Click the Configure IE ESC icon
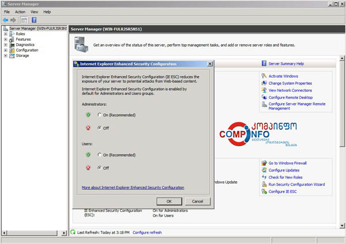This screenshot has height=244, width=346. (264, 192)
